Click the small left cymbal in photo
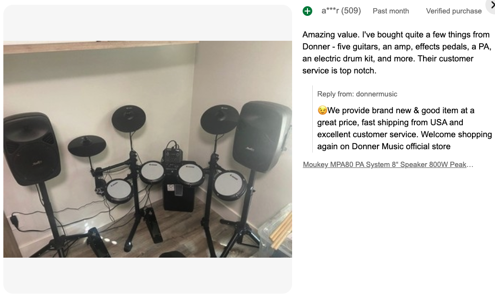495x297 pixels. [x=87, y=146]
